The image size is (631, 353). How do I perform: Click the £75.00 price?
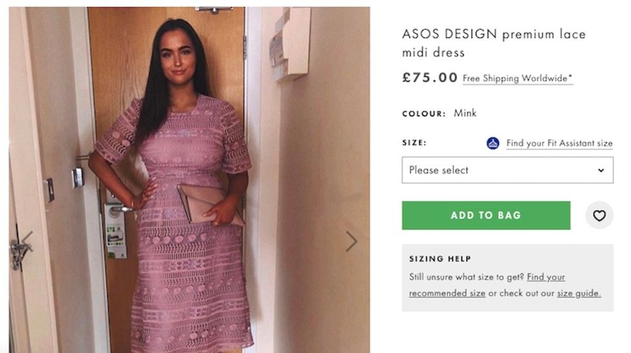pyautogui.click(x=429, y=78)
